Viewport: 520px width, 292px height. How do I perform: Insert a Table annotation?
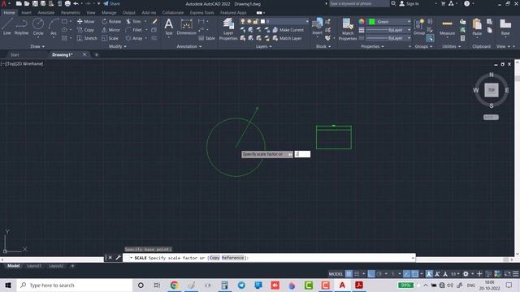pyautogui.click(x=206, y=38)
